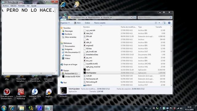Click the Windows Start orb

coord(4,108)
